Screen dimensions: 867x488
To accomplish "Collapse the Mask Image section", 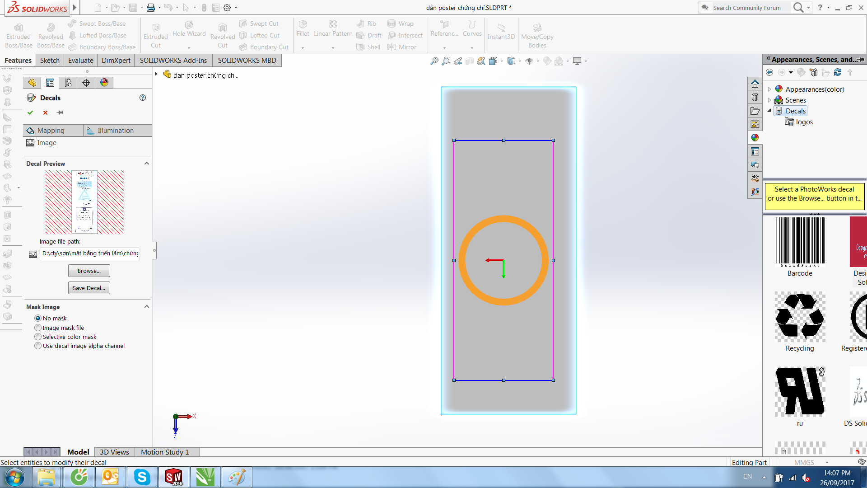I will pyautogui.click(x=146, y=307).
